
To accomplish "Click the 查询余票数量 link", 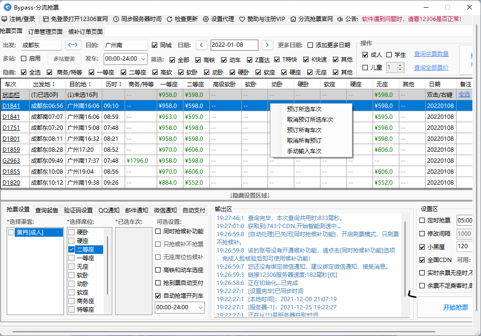I will pos(431,54).
